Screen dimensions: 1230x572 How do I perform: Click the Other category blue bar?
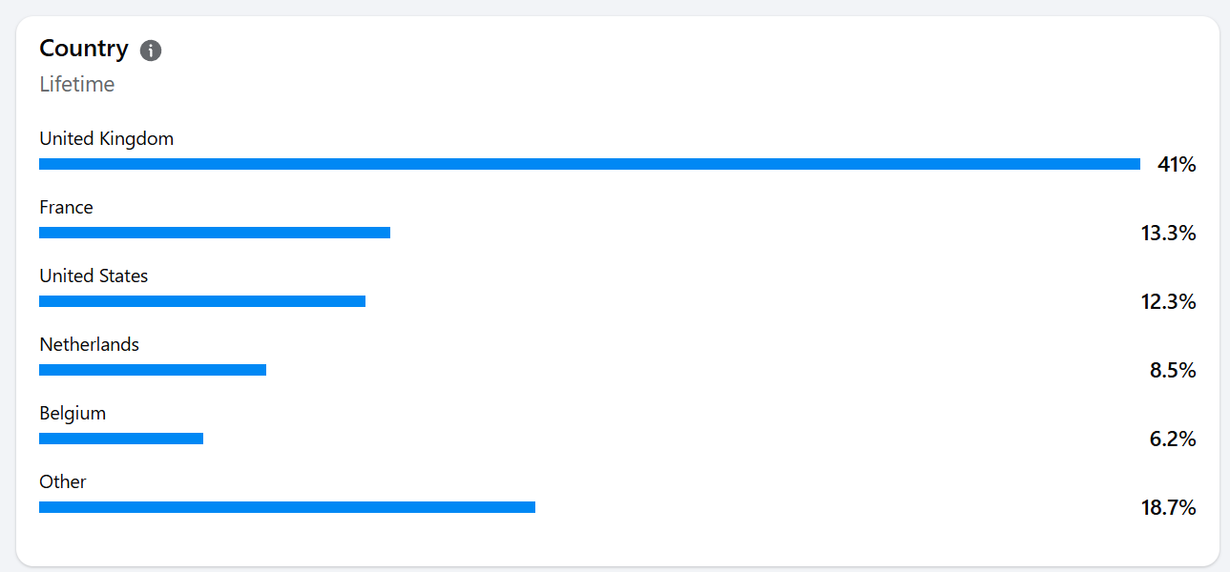(287, 507)
